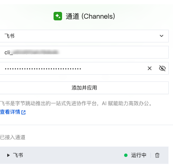Viewport: 173px width, 165px height.
Task: Click the green running status dot
Action: coord(126,155)
